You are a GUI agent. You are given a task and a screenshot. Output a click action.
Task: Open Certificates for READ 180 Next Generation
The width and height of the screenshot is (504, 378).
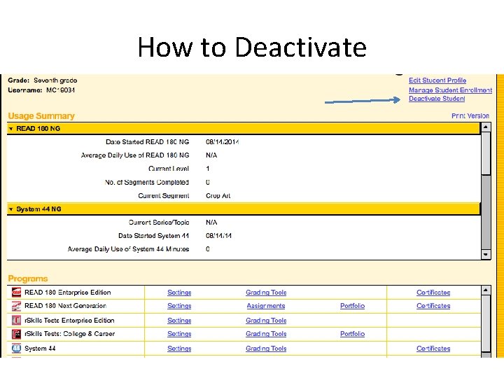pyautogui.click(x=433, y=306)
